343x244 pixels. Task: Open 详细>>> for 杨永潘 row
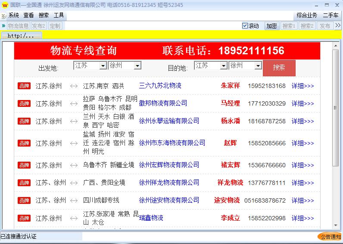coord(303,121)
